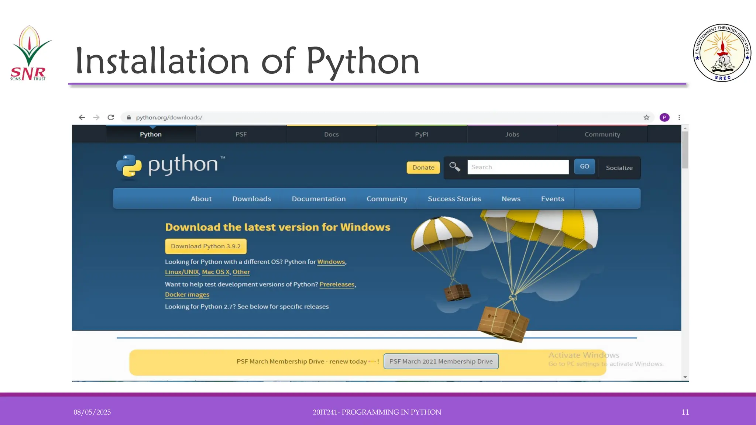Image resolution: width=756 pixels, height=425 pixels.
Task: Click the yellow Donate button
Action: [x=423, y=167]
